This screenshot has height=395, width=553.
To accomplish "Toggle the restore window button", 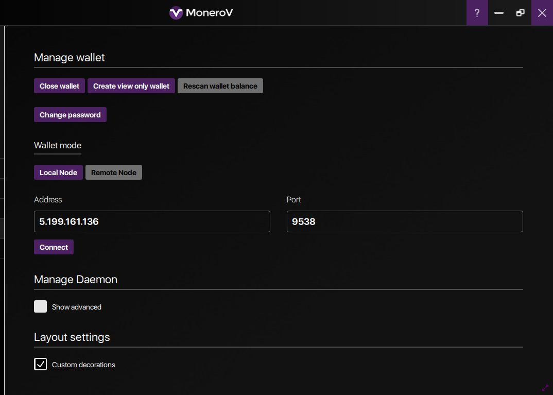I will click(520, 13).
